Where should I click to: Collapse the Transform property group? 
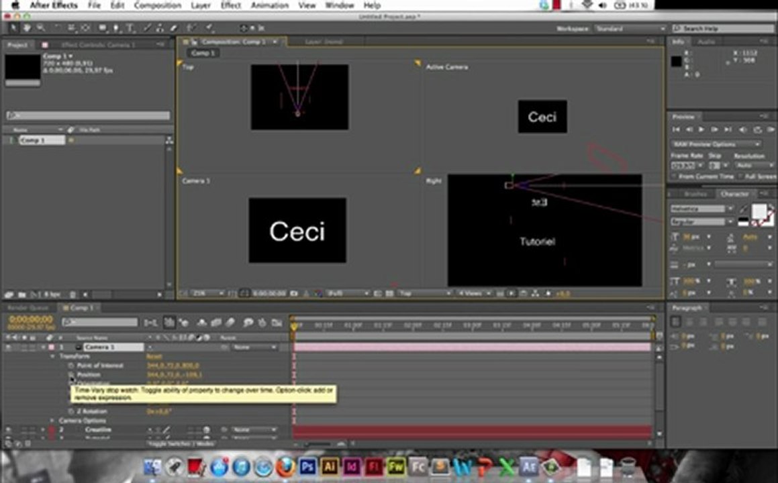pos(52,356)
